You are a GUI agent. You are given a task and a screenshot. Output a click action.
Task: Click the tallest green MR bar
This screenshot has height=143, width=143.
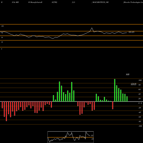(115, 90)
